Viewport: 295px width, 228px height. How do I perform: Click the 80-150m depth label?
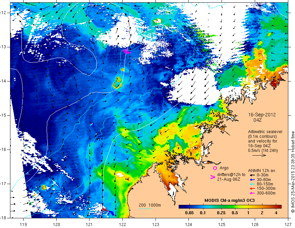[265, 184]
